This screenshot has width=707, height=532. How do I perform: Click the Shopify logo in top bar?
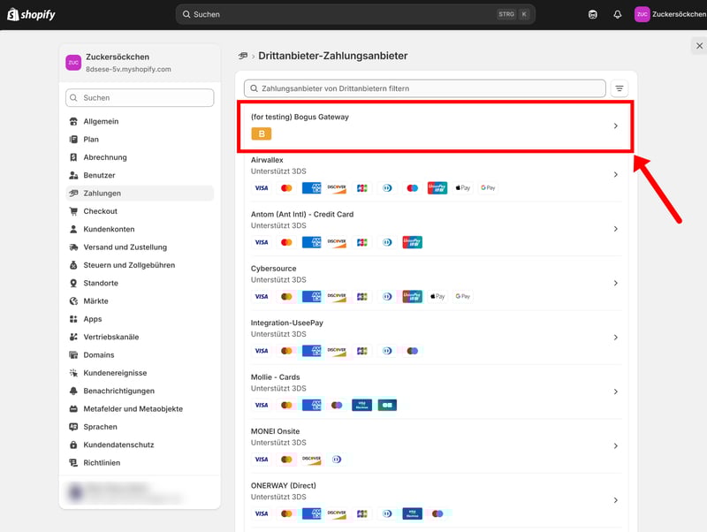(x=31, y=14)
